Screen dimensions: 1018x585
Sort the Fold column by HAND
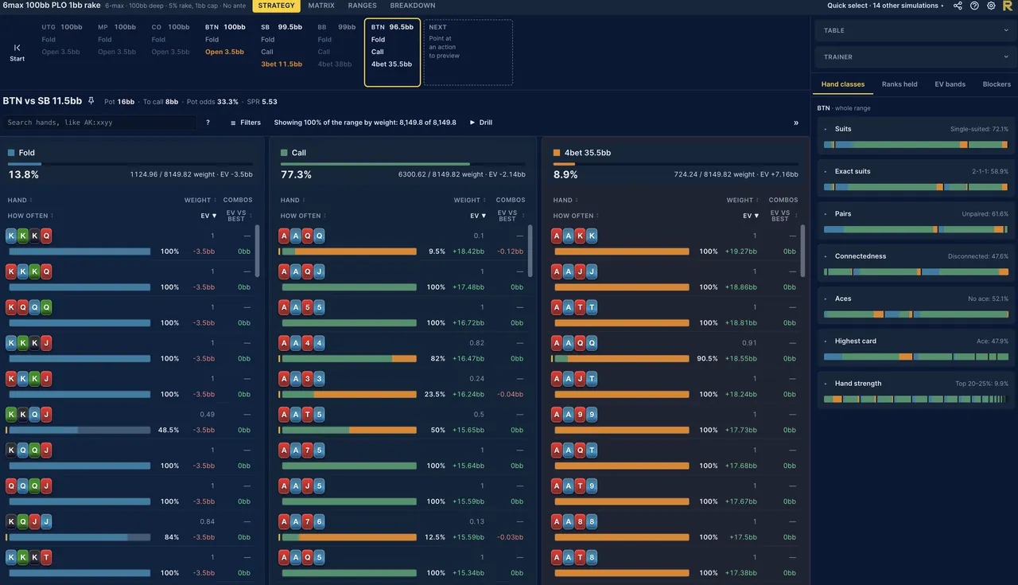point(19,200)
